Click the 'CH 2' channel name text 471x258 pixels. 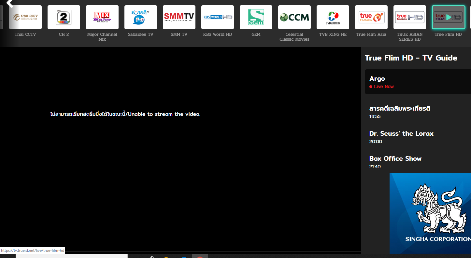click(x=64, y=34)
